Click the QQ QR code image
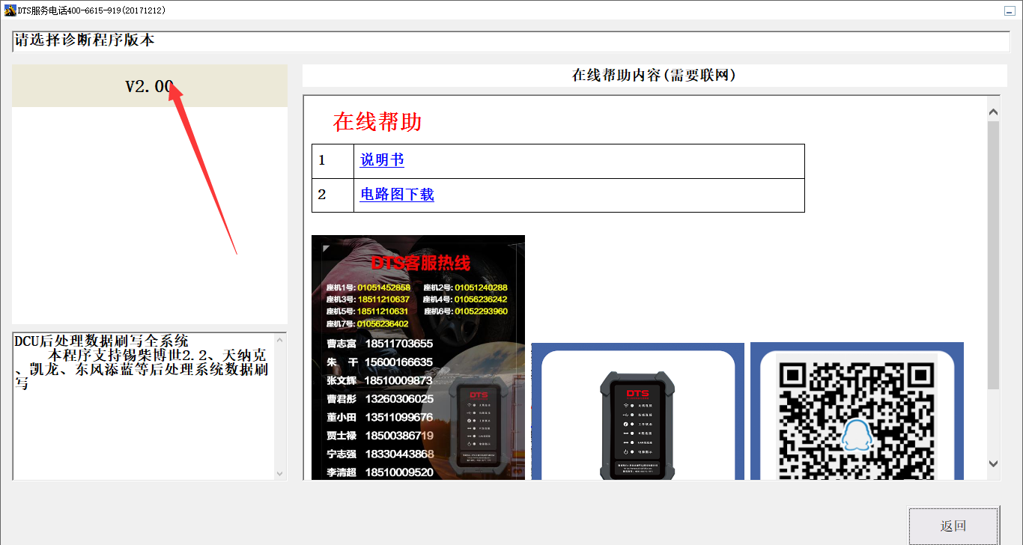 click(857, 411)
